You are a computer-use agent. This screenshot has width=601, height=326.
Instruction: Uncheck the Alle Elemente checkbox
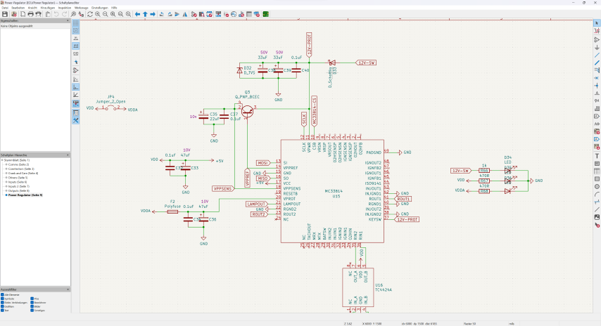(2, 294)
